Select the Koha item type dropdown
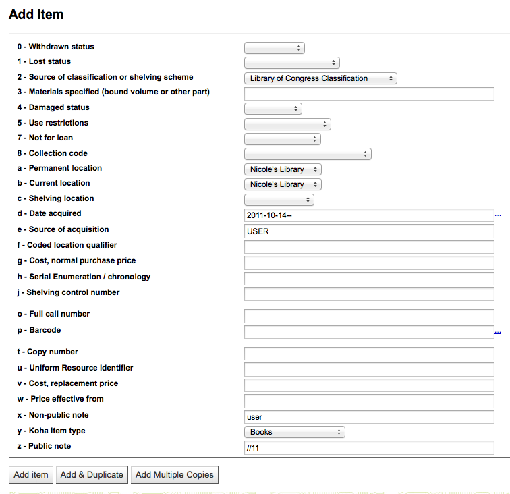This screenshot has width=510, height=494. [x=294, y=432]
